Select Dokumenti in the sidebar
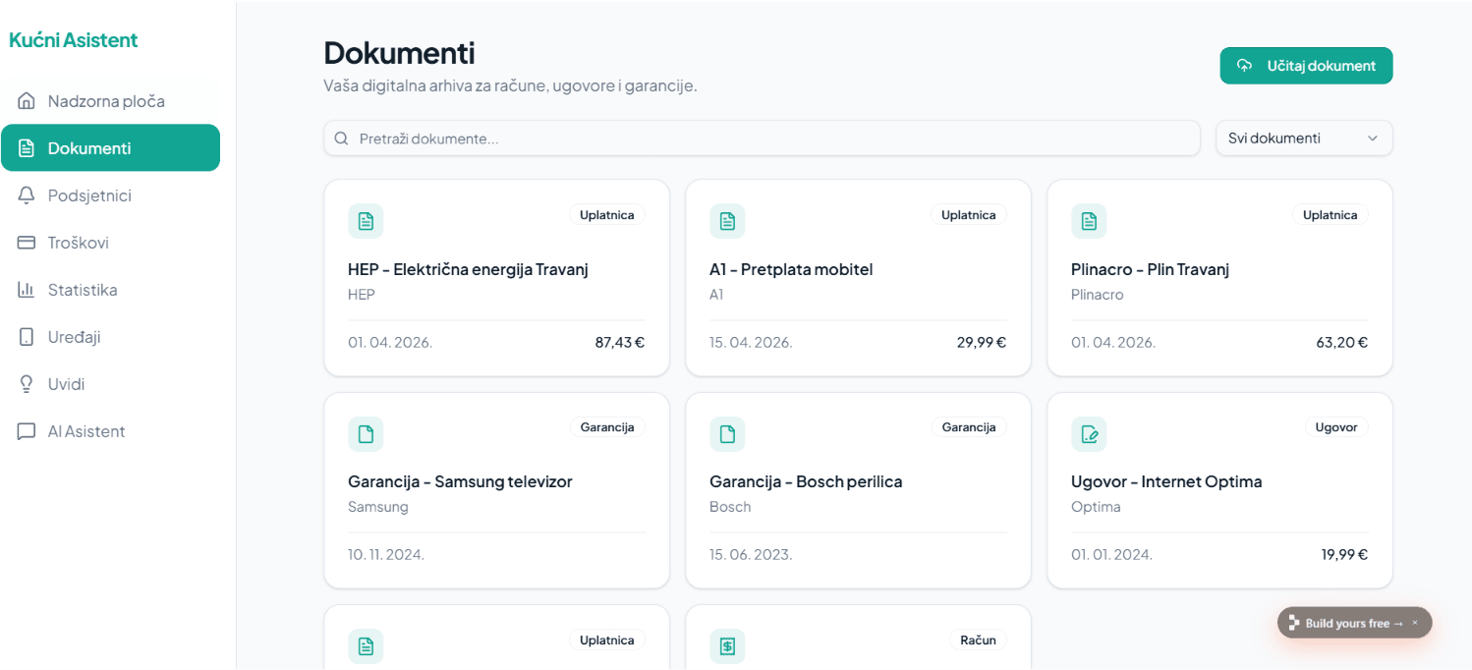Image resolution: width=1472 pixels, height=670 pixels. 110,148
